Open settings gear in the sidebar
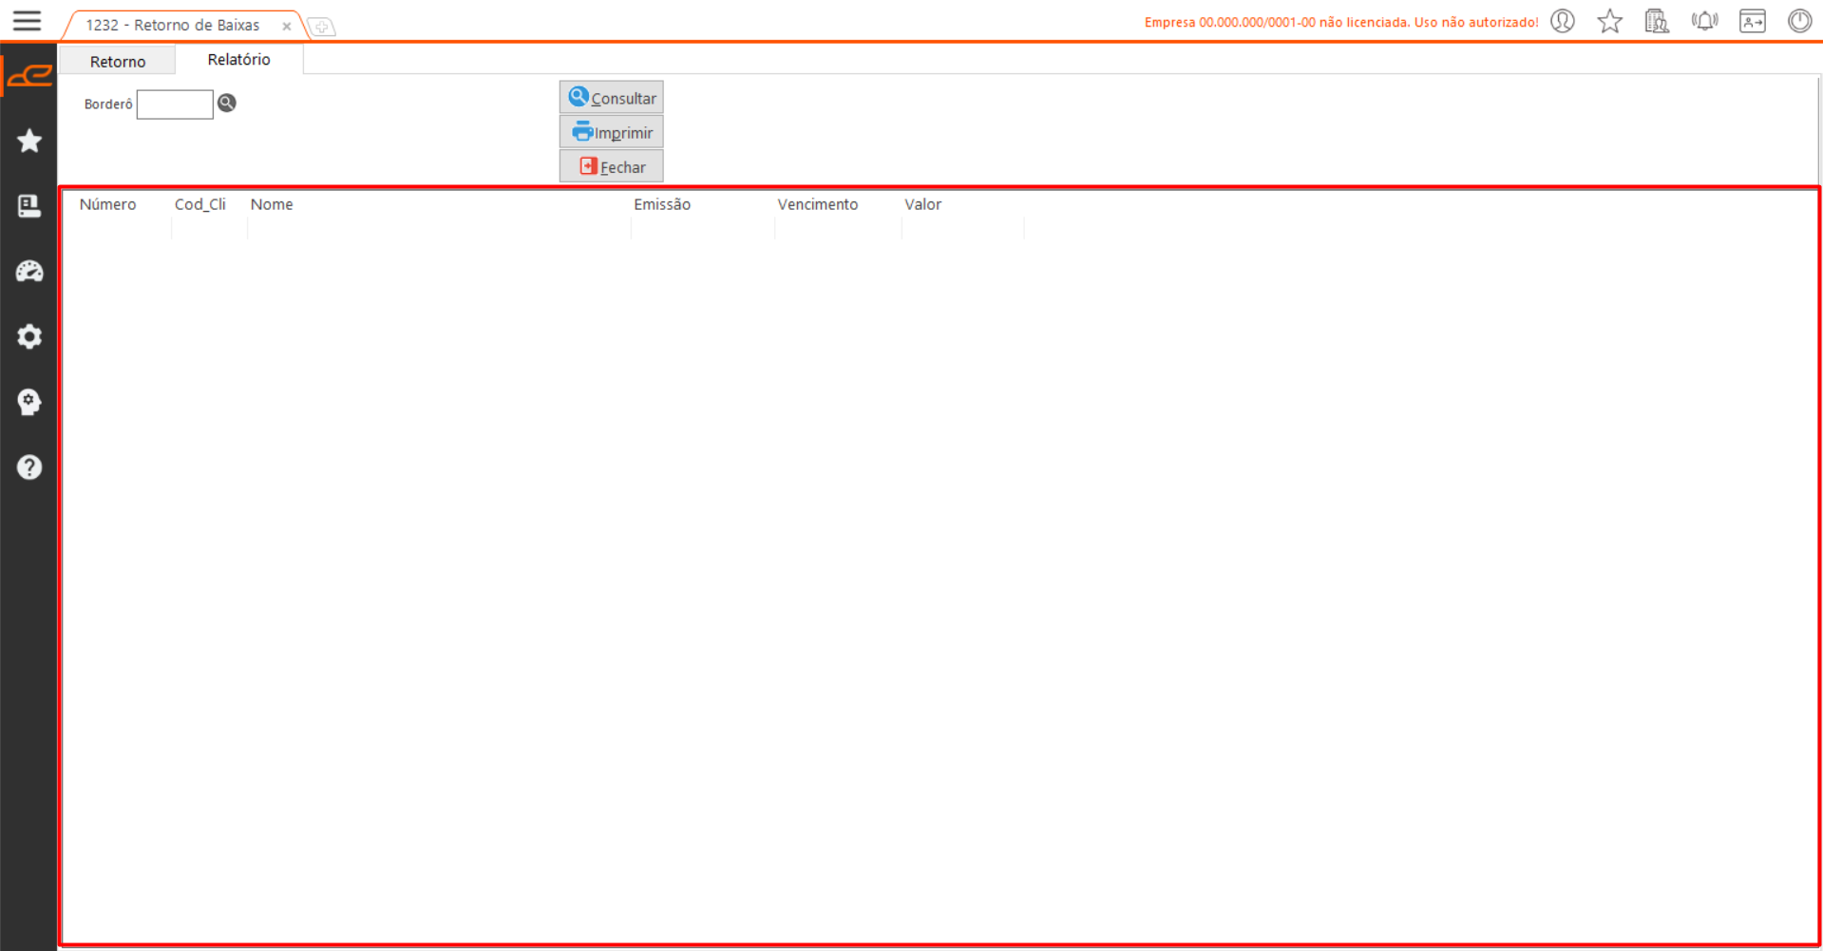Image resolution: width=1823 pixels, height=951 pixels. point(29,336)
